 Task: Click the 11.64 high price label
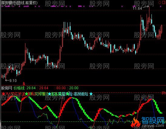point(137,8)
